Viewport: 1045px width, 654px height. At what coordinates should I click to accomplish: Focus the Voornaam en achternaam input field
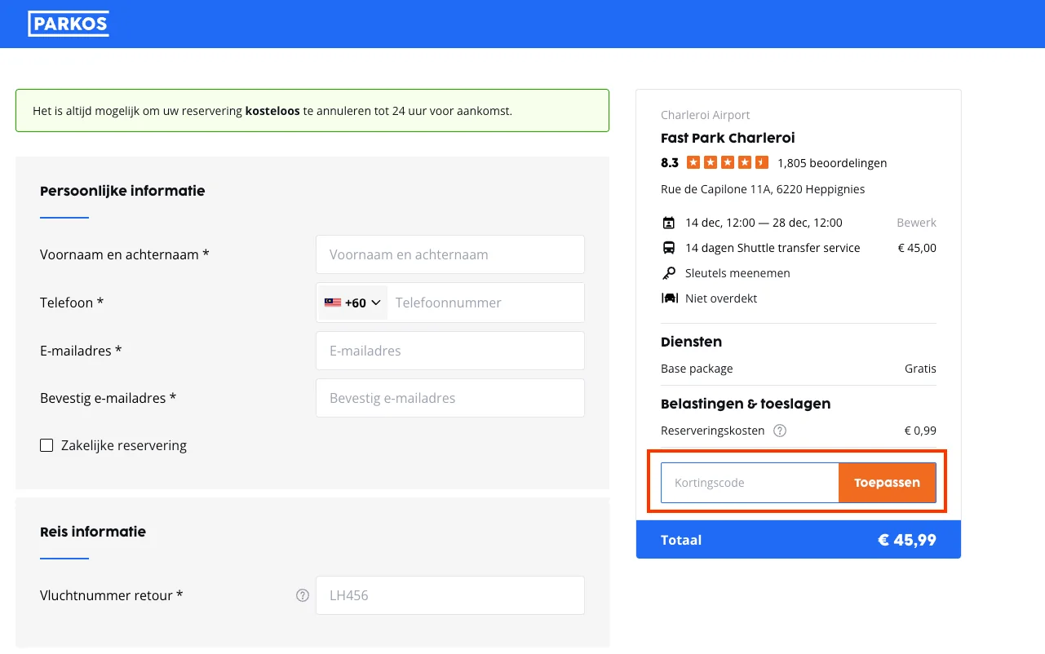click(449, 254)
